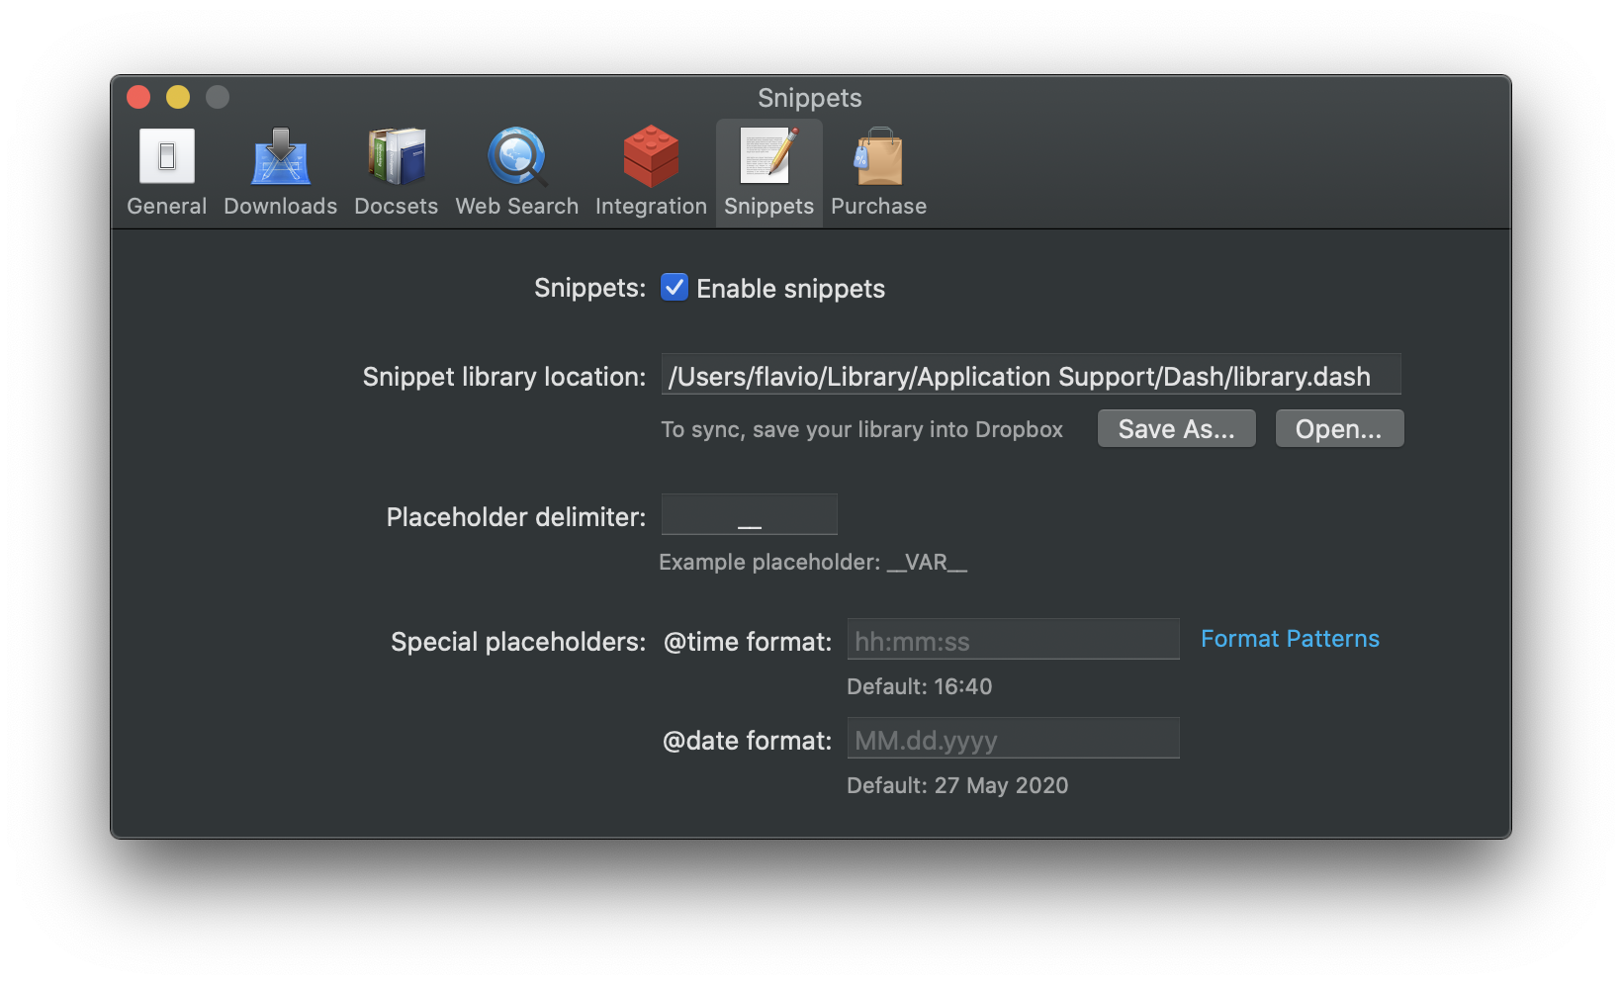The height and width of the screenshot is (985, 1622).
Task: Click the Snippet library location path field
Action: tap(1031, 376)
